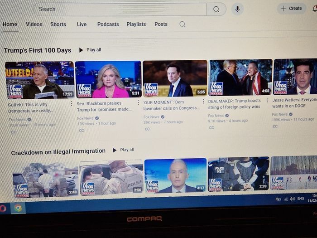Open the Shorts tab

click(x=58, y=24)
